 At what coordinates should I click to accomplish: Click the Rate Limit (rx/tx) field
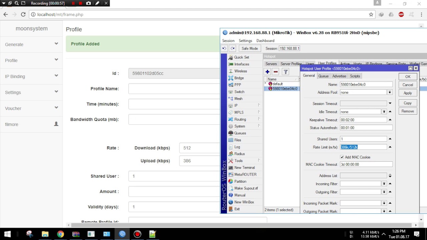point(363,147)
